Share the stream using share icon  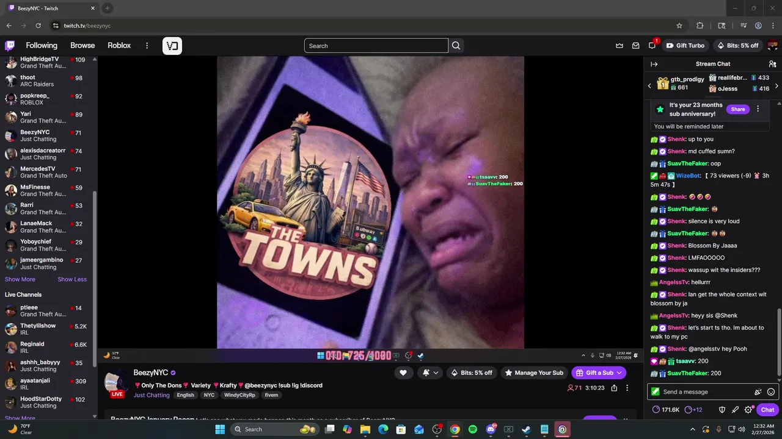pos(614,388)
